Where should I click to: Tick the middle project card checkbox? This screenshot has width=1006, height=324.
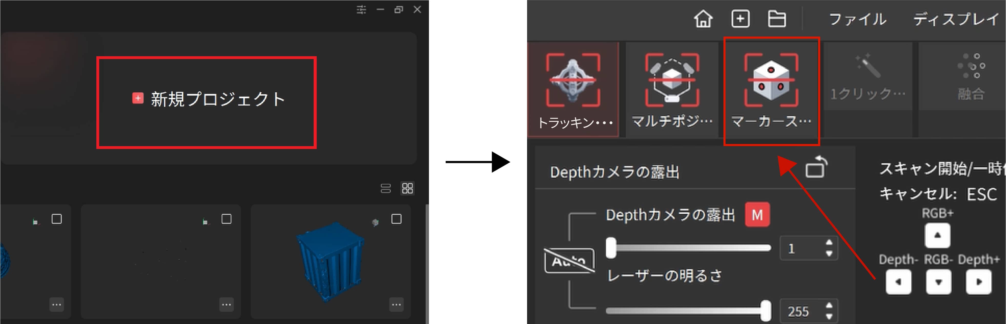click(226, 219)
